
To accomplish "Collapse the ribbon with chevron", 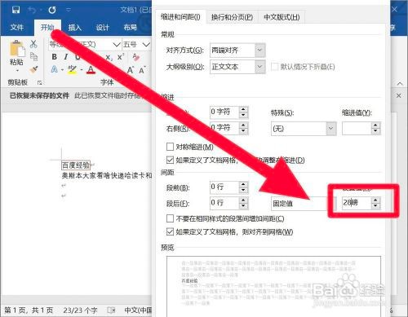I will [400, 83].
